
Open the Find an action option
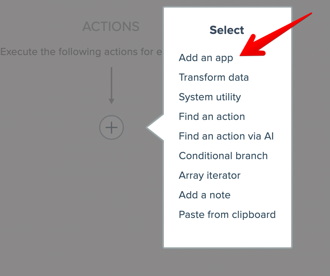[x=212, y=117]
